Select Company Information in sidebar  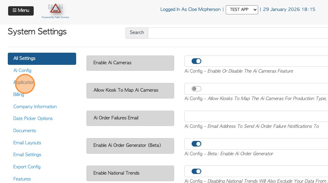[x=35, y=107]
